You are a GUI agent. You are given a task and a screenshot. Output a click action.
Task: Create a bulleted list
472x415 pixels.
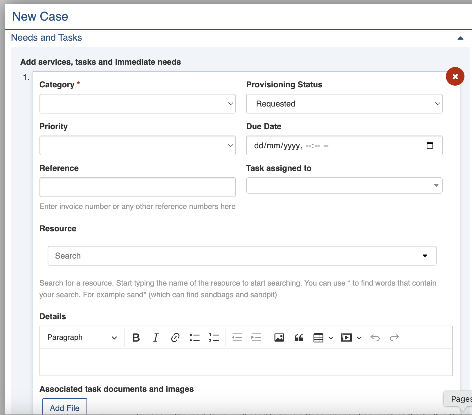pyautogui.click(x=194, y=338)
